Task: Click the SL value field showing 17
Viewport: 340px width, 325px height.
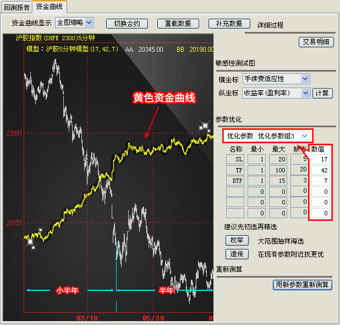Action: click(x=321, y=160)
